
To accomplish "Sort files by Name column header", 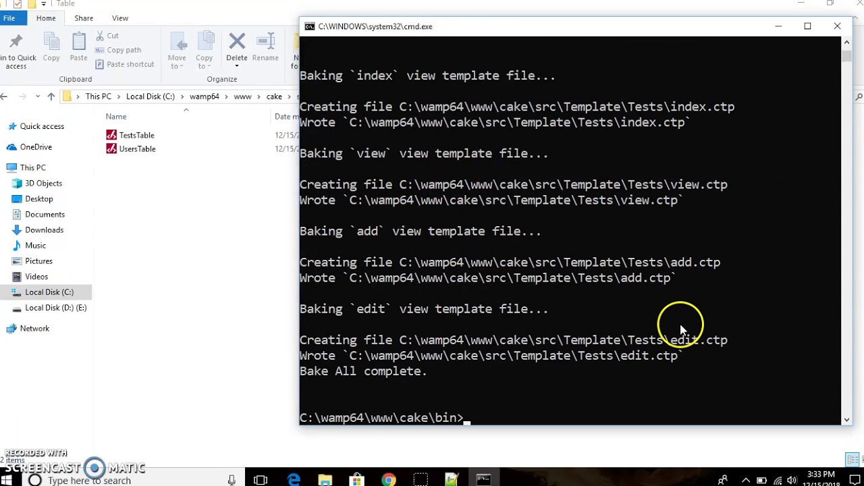I will (x=116, y=117).
